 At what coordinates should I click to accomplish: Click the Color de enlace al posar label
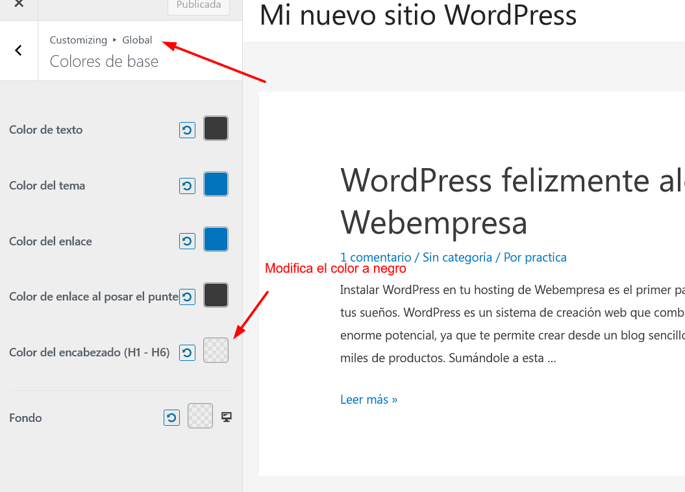click(94, 297)
